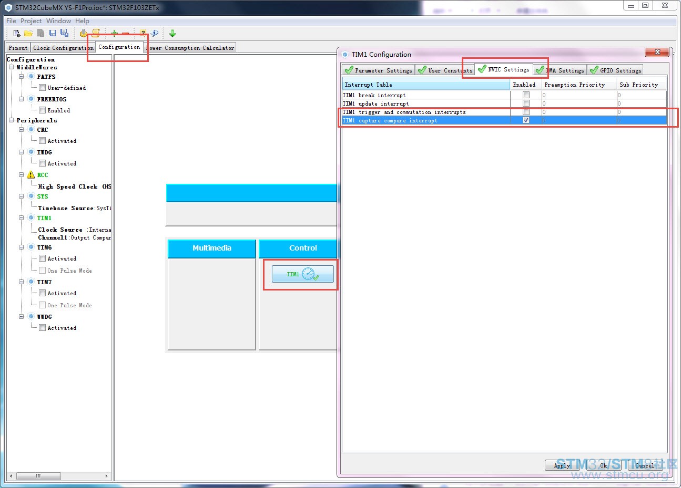Open the TIM1 clock button in Control
The width and height of the screenshot is (681, 488).
pos(303,274)
